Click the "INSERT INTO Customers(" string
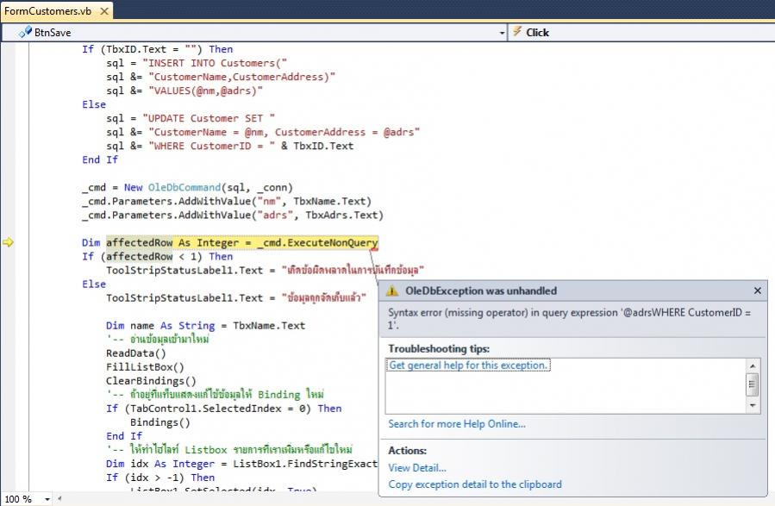This screenshot has width=775, height=506. pos(215,63)
